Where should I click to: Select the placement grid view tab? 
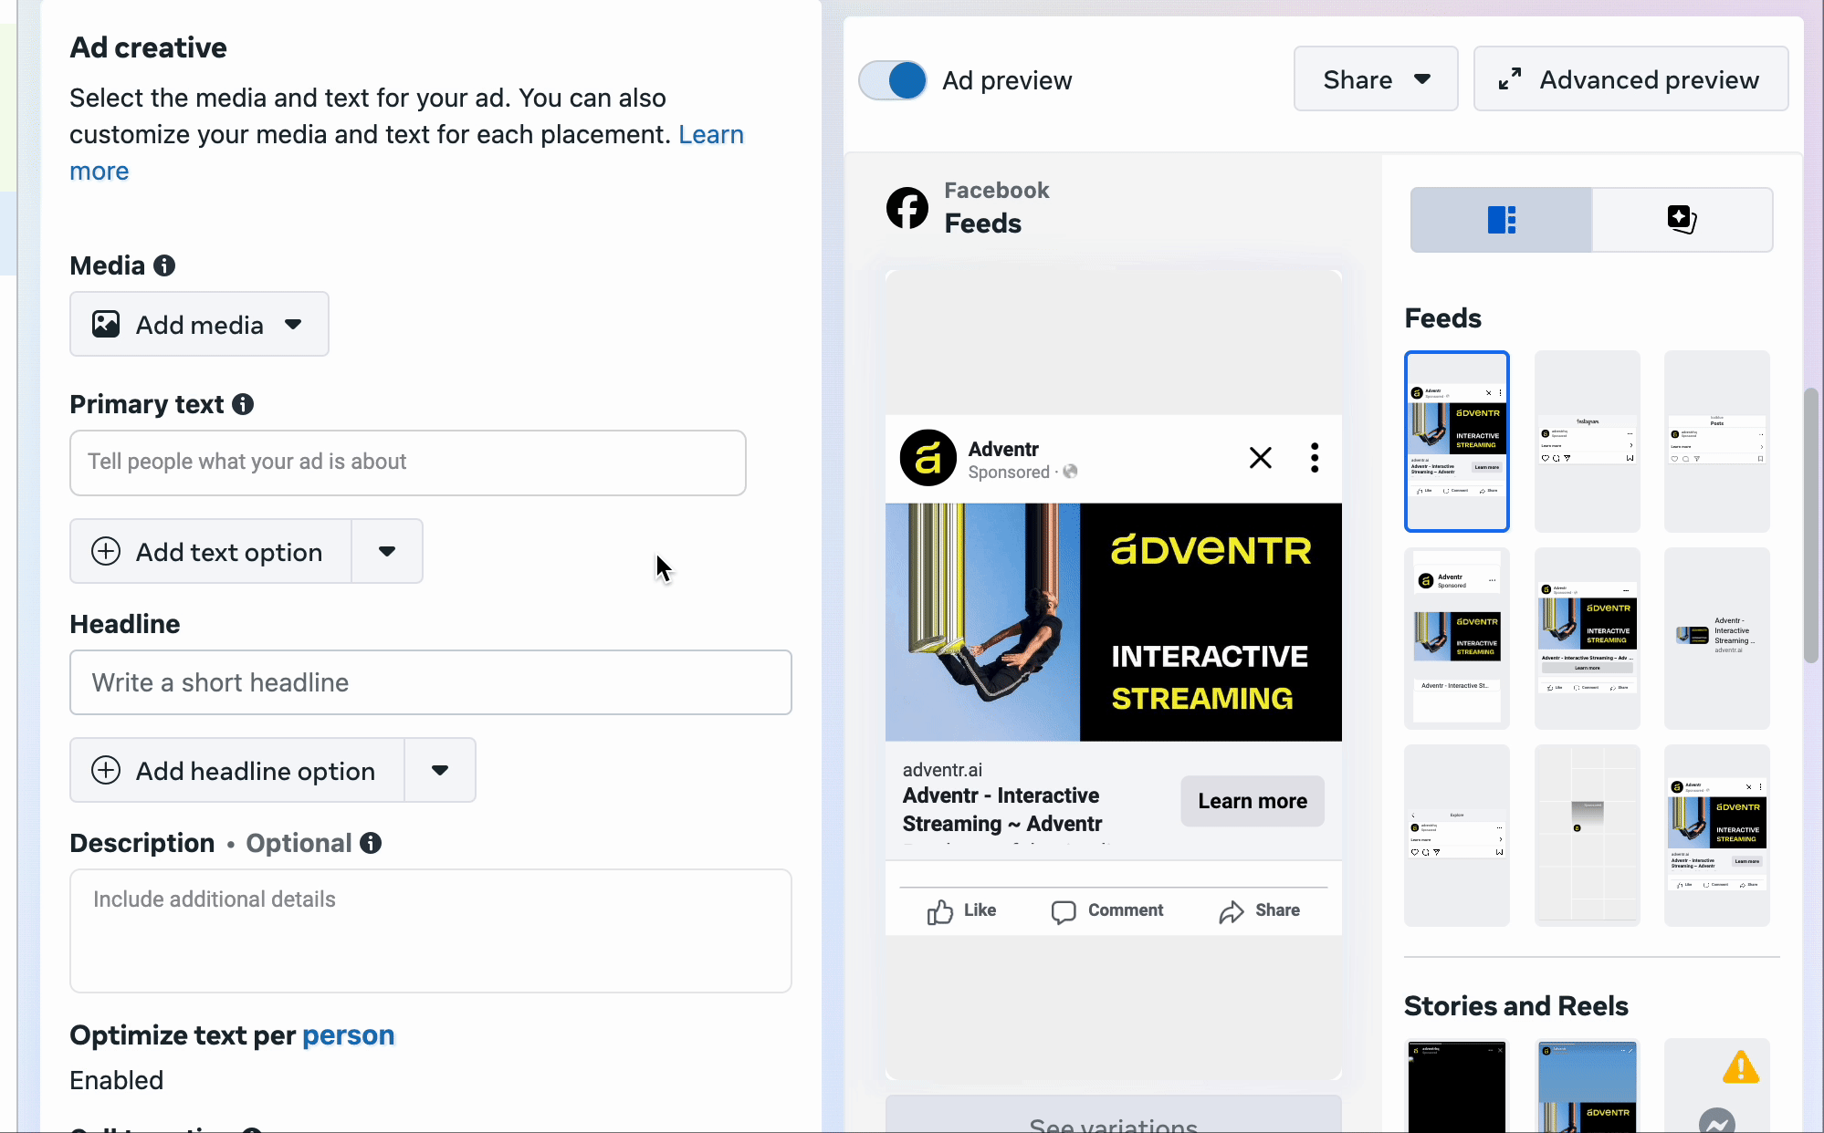1501,220
